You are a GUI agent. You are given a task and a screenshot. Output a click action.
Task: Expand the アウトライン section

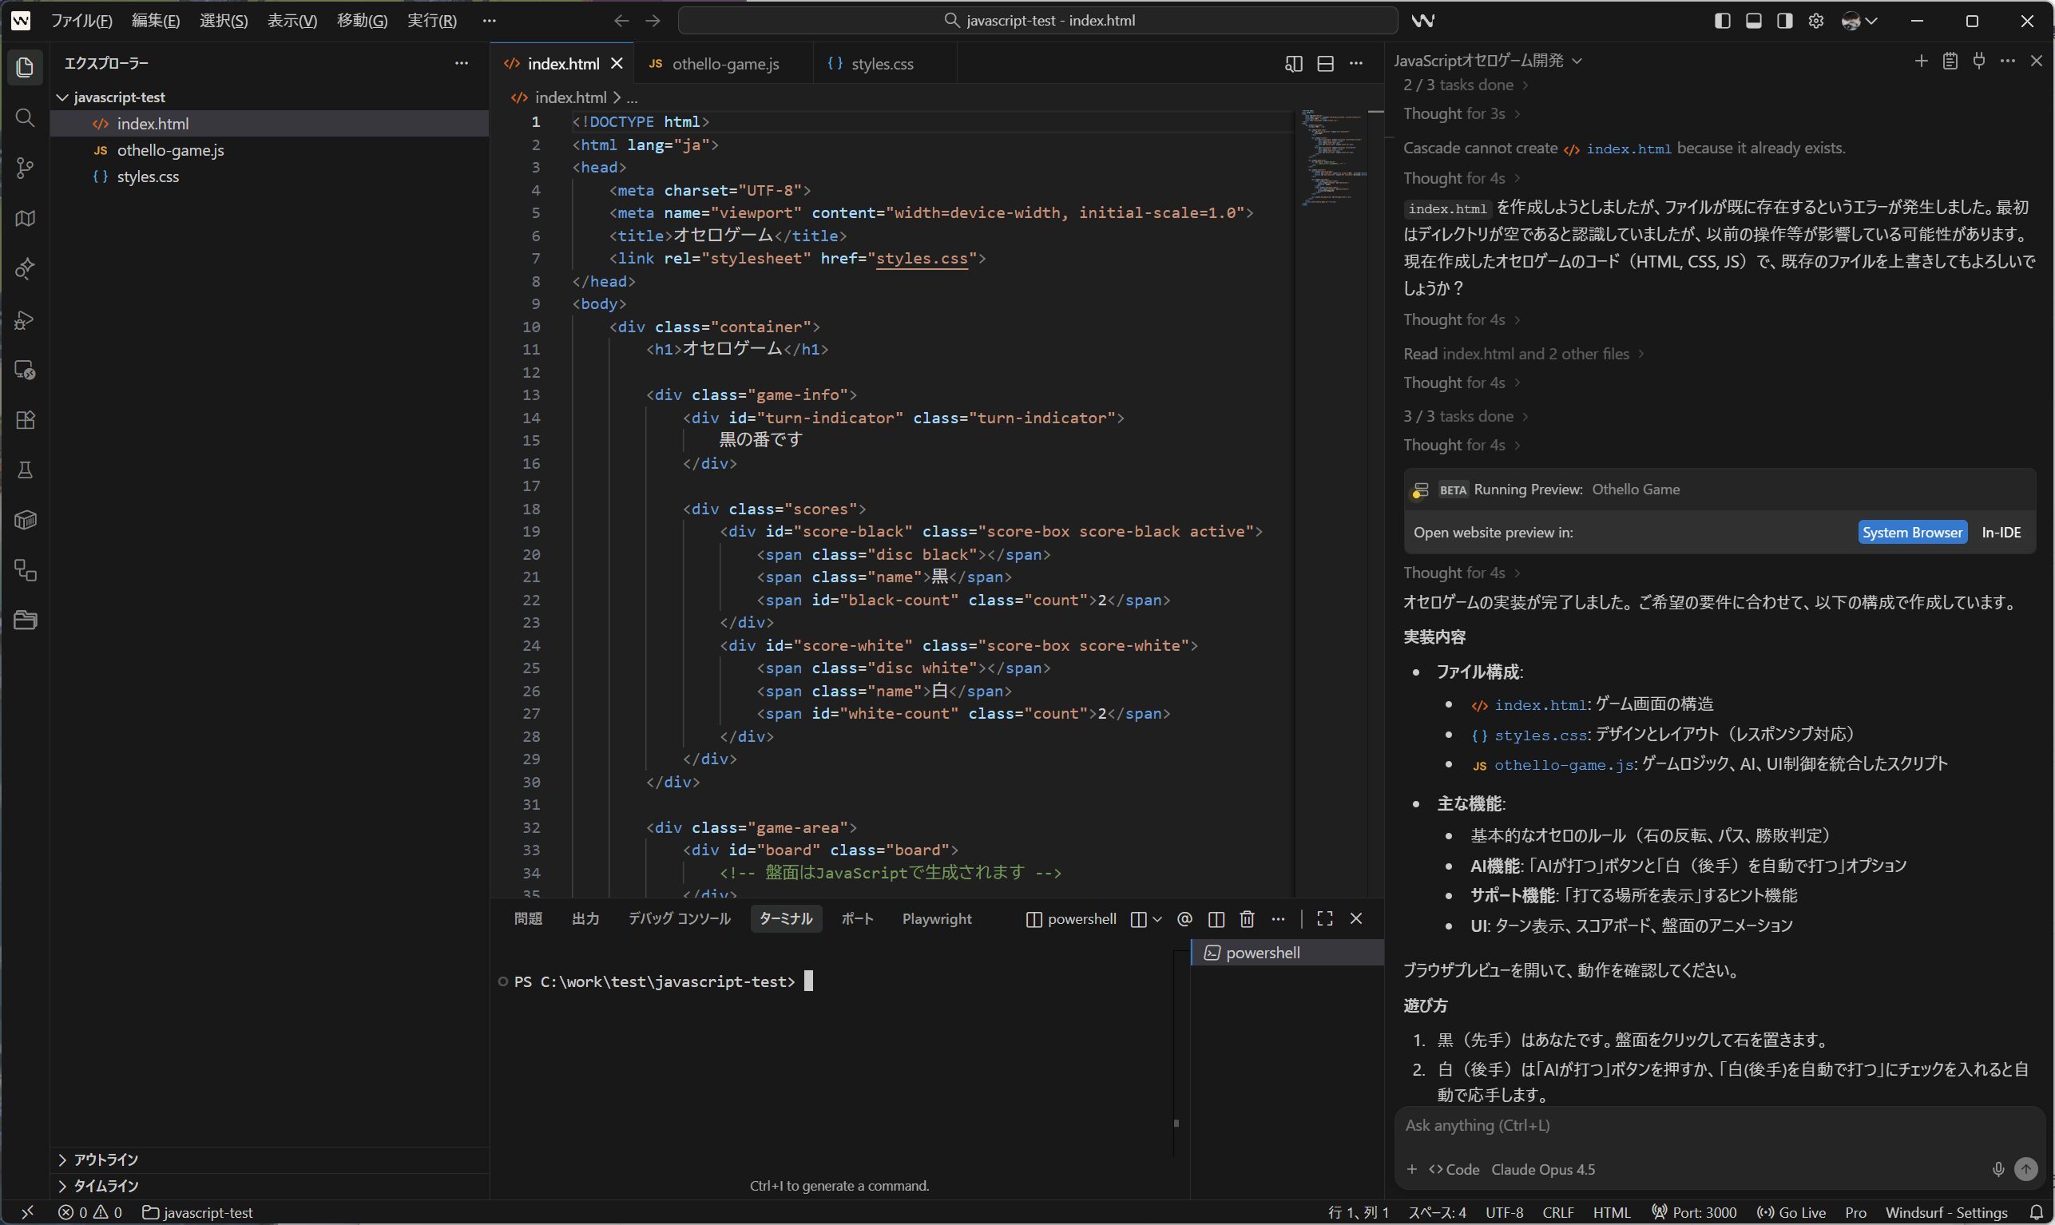tap(105, 1159)
